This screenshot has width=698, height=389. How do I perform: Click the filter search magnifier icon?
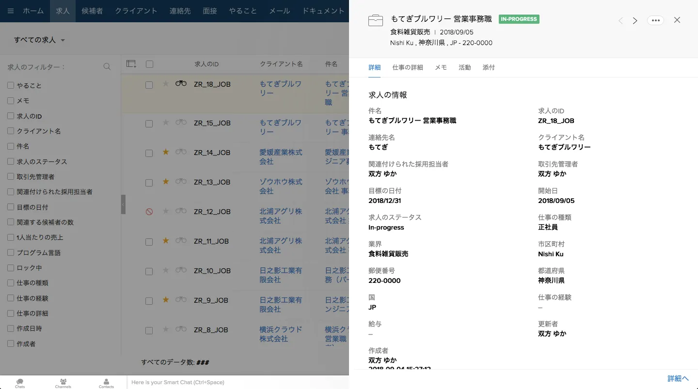[107, 67]
